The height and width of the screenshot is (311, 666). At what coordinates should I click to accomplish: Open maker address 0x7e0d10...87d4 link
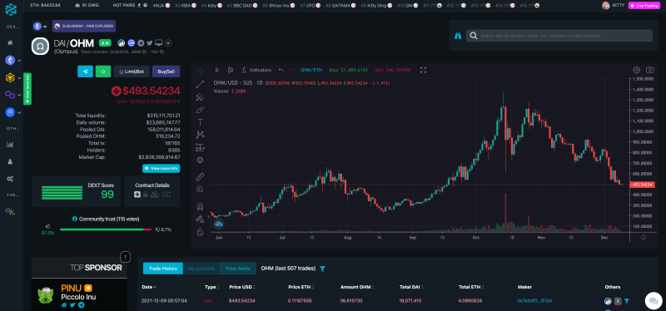(534, 301)
